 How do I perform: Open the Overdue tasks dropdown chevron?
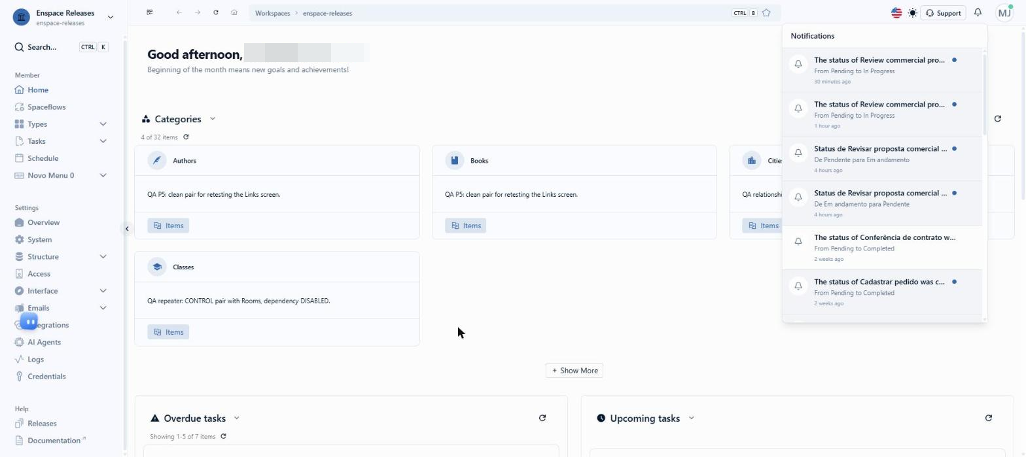point(237,418)
